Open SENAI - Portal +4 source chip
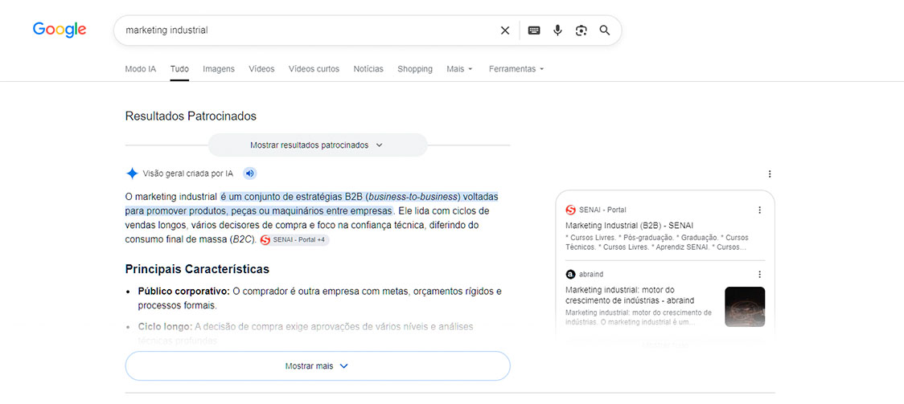904x404 pixels. point(294,239)
